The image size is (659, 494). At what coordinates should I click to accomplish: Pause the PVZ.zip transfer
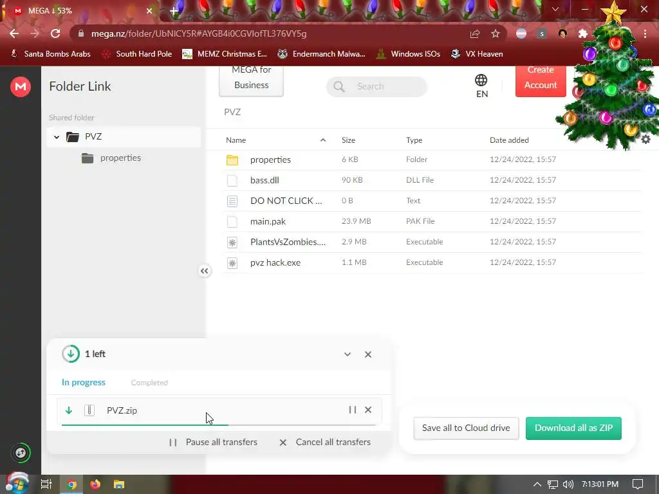point(352,410)
